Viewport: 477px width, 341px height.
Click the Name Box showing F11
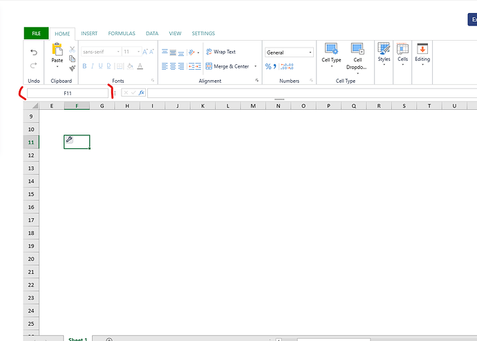pos(68,92)
